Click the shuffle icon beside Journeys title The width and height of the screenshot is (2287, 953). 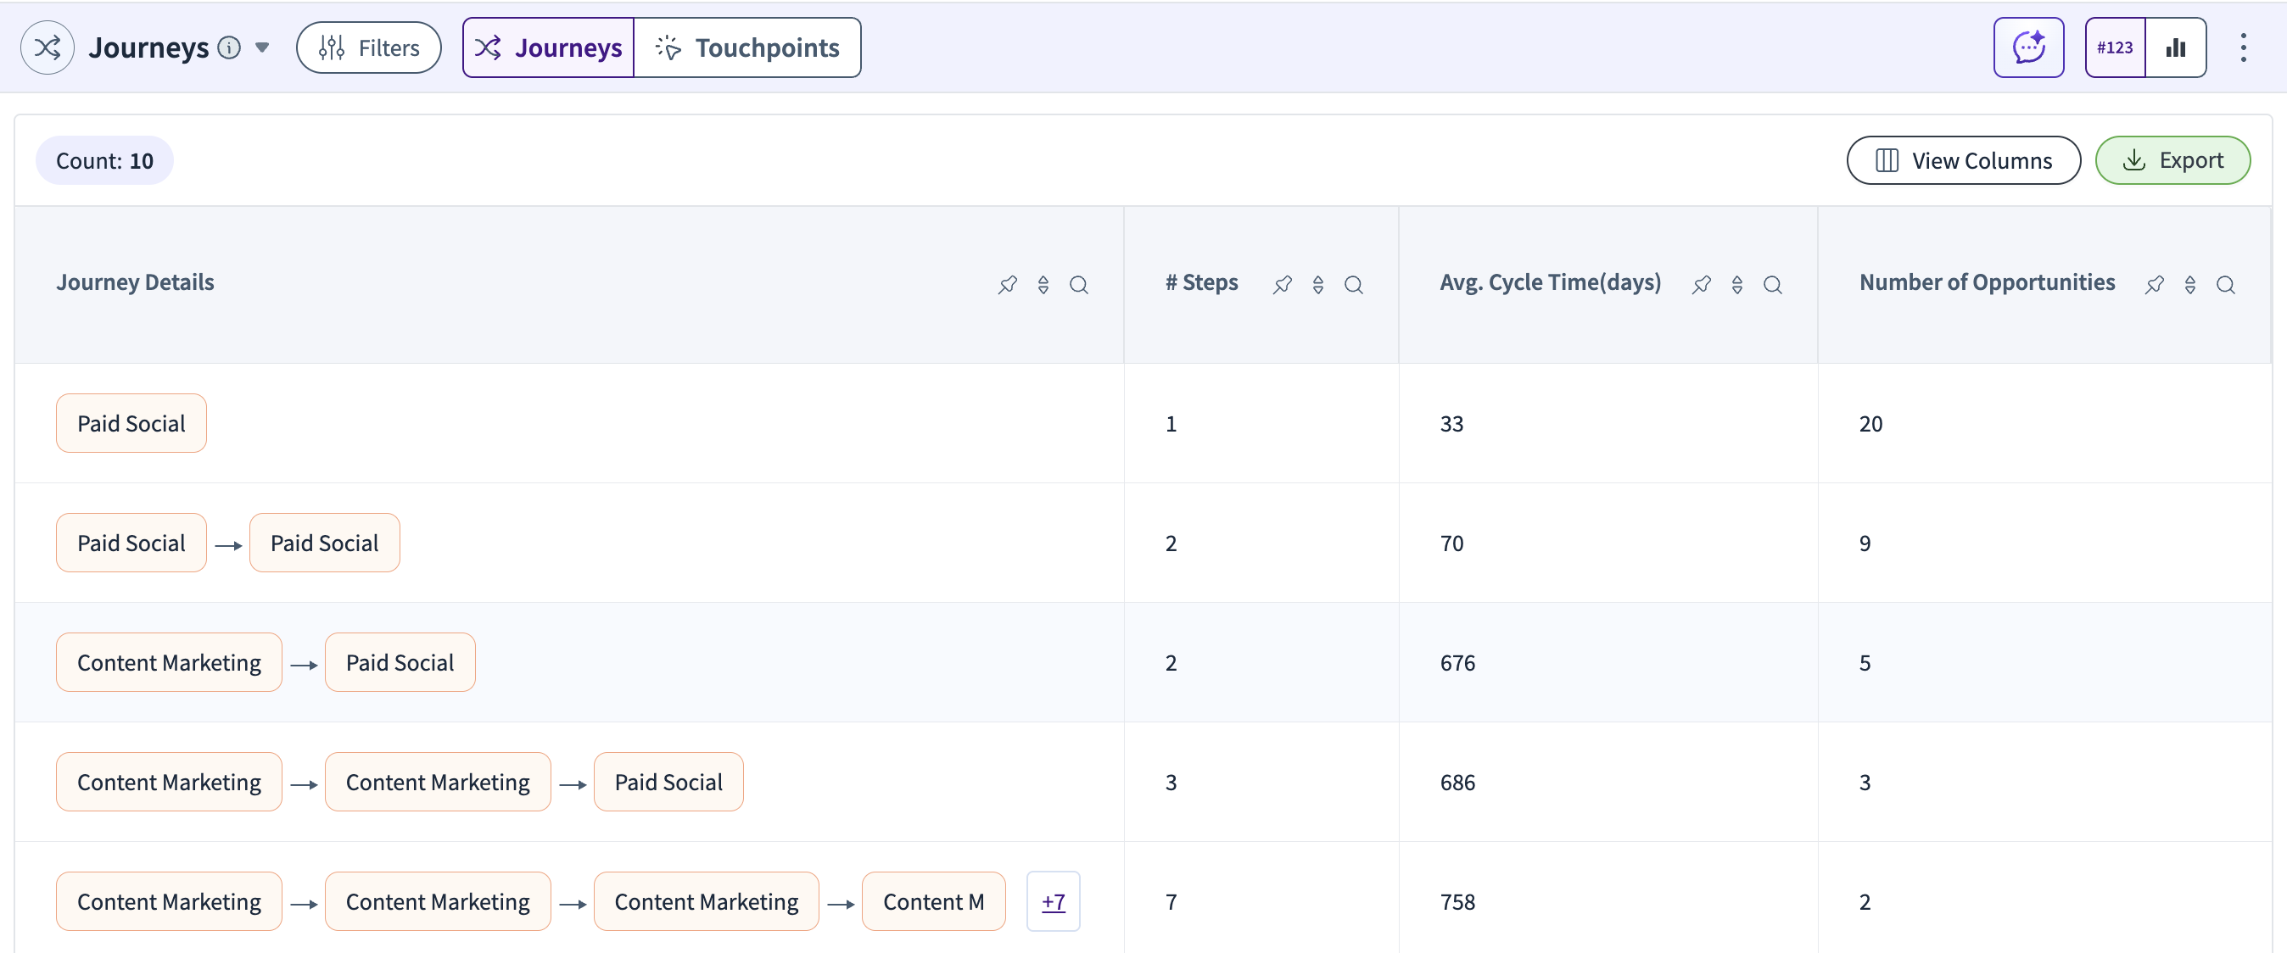click(x=47, y=47)
